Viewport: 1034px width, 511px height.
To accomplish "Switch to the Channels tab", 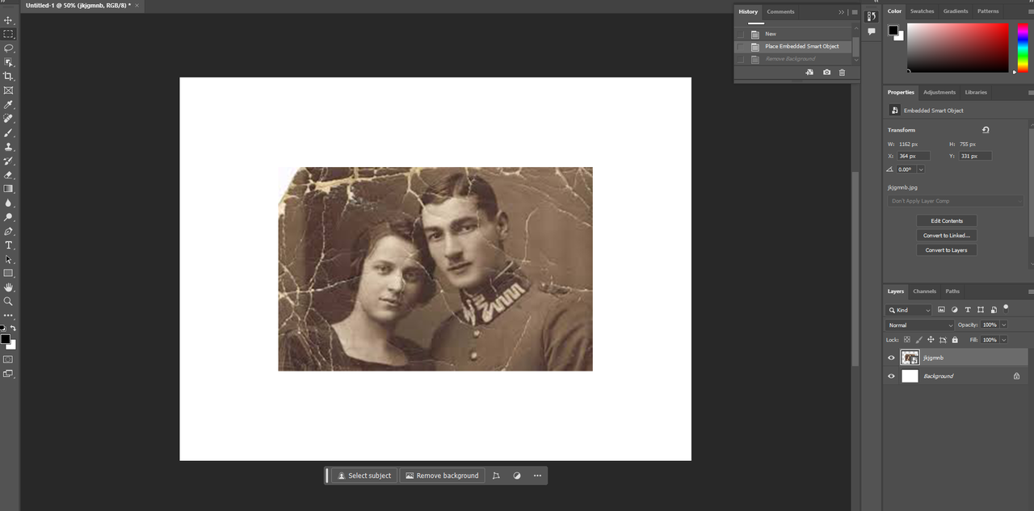I will [x=924, y=291].
